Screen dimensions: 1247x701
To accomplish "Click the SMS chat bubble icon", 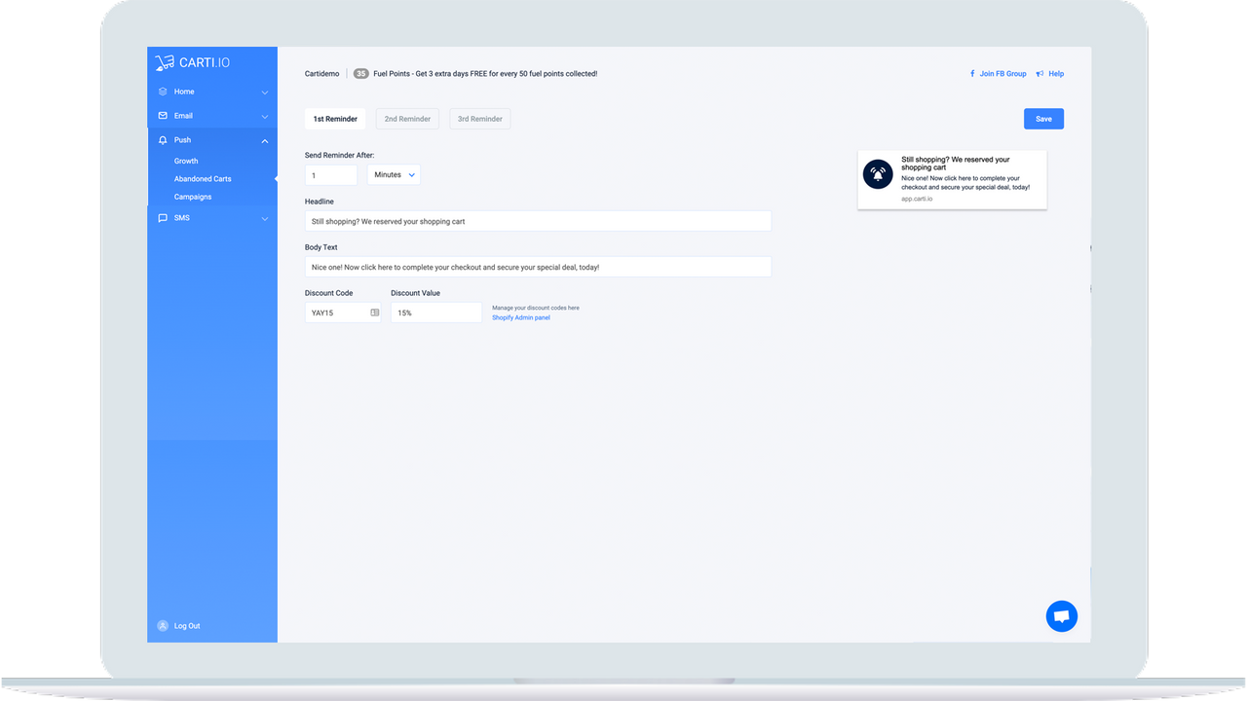I will pos(163,218).
